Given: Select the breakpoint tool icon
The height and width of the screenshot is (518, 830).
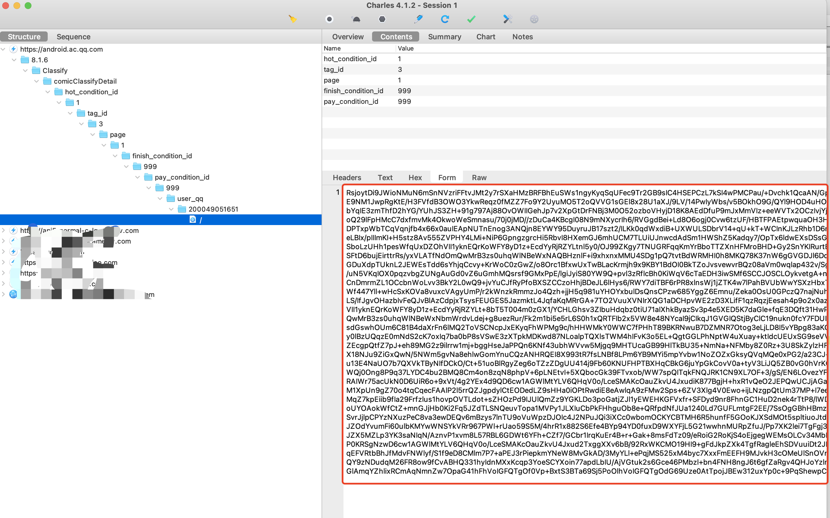Looking at the screenshot, I should [x=382, y=20].
